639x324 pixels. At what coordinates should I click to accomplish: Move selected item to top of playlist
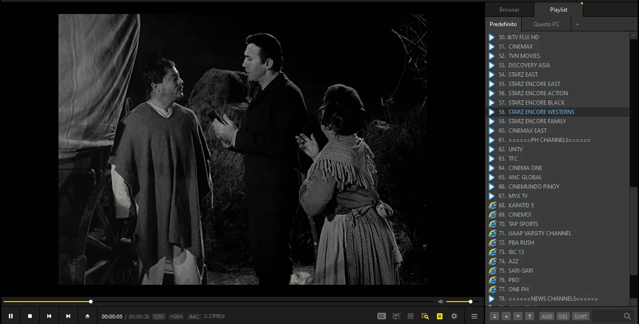(x=494, y=316)
